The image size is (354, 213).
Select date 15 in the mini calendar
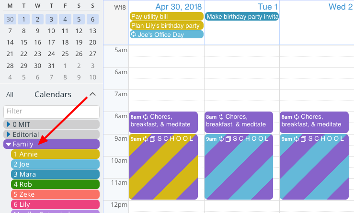23,42
